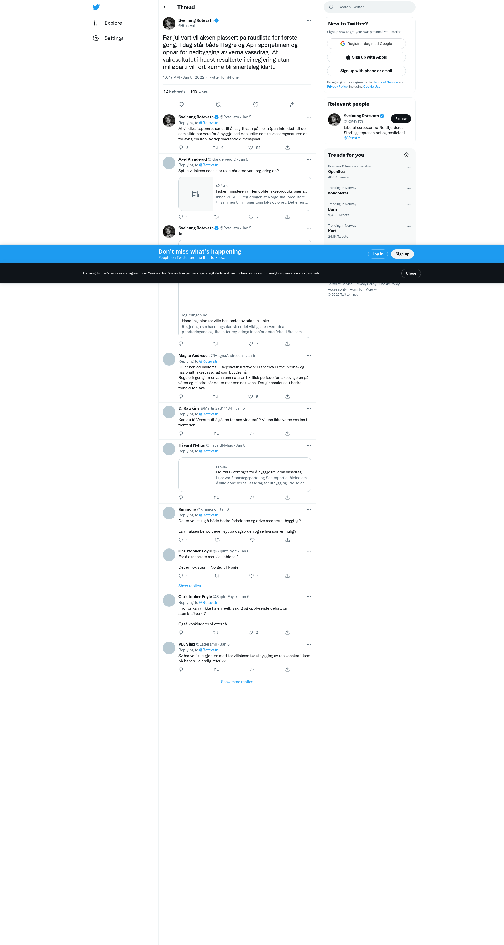Open Trends settings gear
The width and height of the screenshot is (504, 945).
coord(406,155)
